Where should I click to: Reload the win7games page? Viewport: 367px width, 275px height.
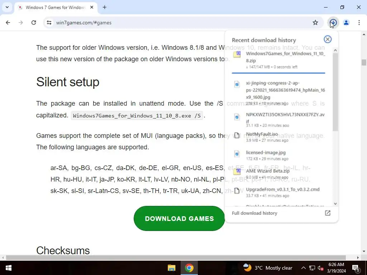pos(34,23)
